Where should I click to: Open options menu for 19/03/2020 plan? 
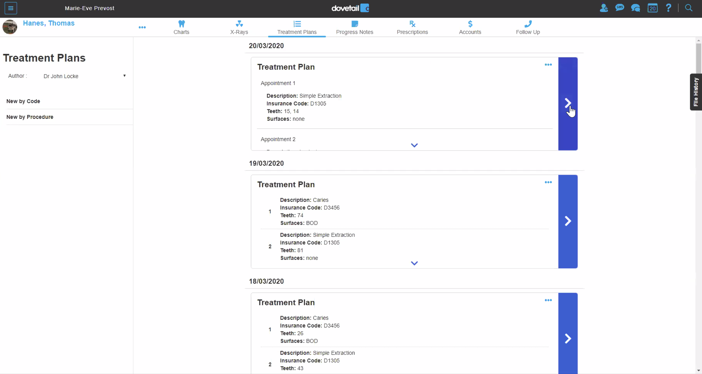(548, 182)
